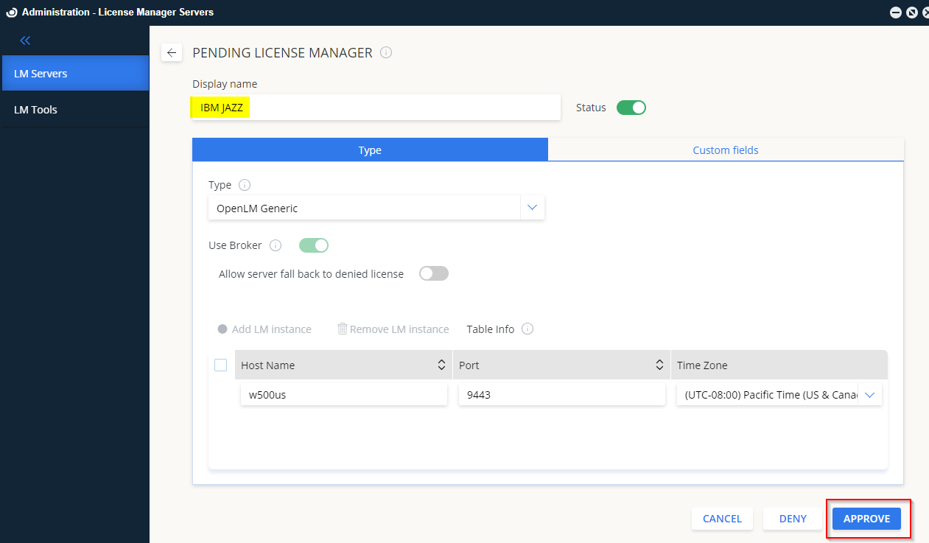
Task: Click the Add LM instance icon
Action: pyautogui.click(x=222, y=329)
